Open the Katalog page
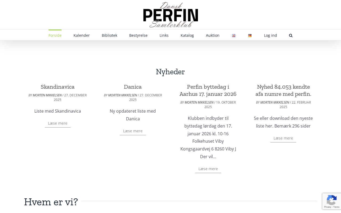Viewport: 341px width, 213px height. (x=187, y=35)
